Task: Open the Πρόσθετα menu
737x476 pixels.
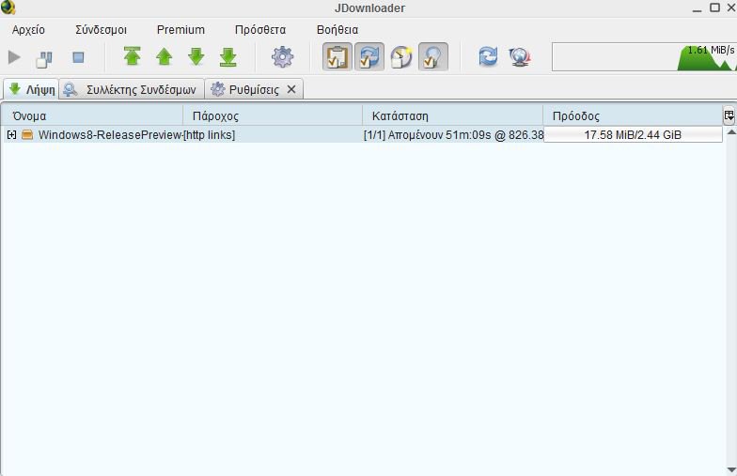Action: pos(259,30)
